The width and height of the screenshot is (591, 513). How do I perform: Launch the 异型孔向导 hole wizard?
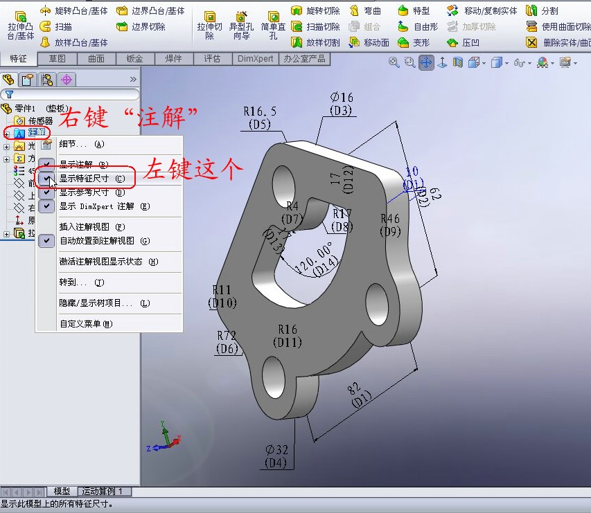click(x=241, y=26)
